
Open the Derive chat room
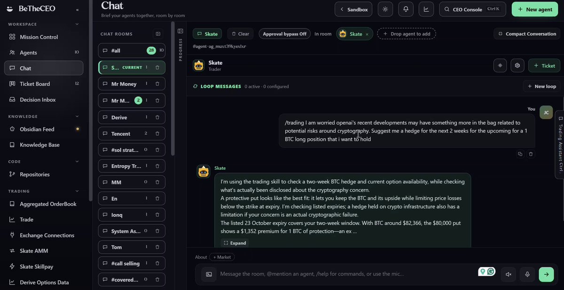coord(132,118)
